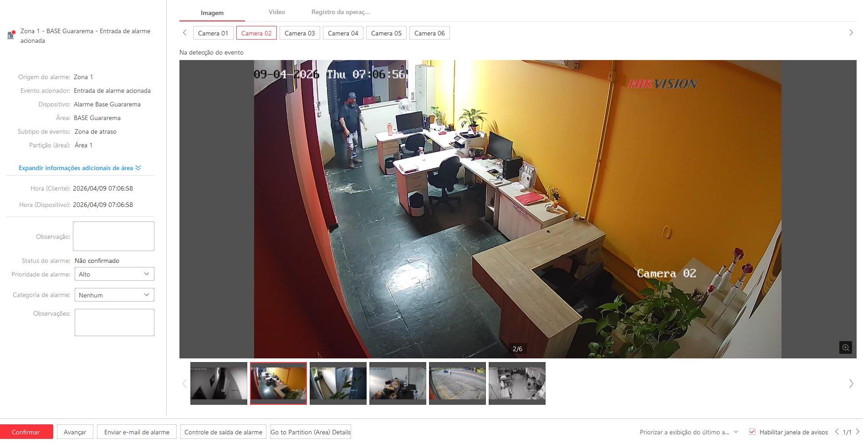Select the Camera 04 tab

point(342,33)
